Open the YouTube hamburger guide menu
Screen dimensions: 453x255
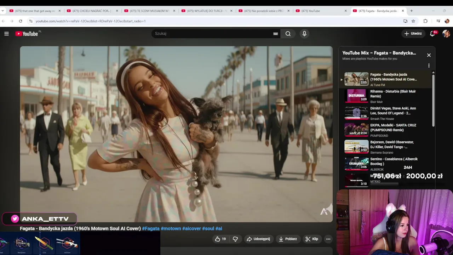6,34
